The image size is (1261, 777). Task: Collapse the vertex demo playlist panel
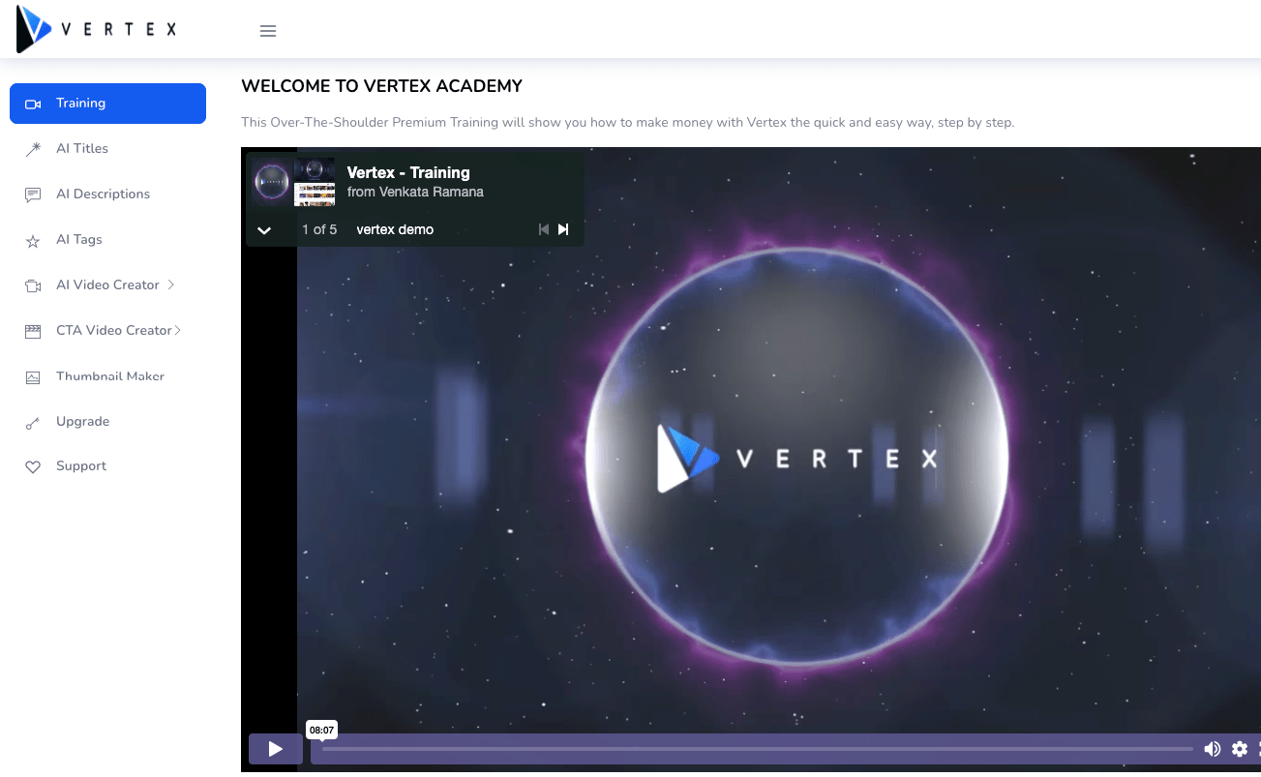(x=263, y=230)
